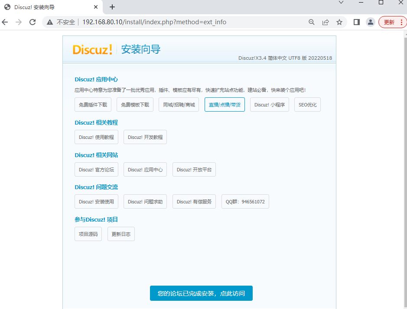Click the 更新 browser update button
Screen dimensions: 407x309
pyautogui.click(x=389, y=22)
